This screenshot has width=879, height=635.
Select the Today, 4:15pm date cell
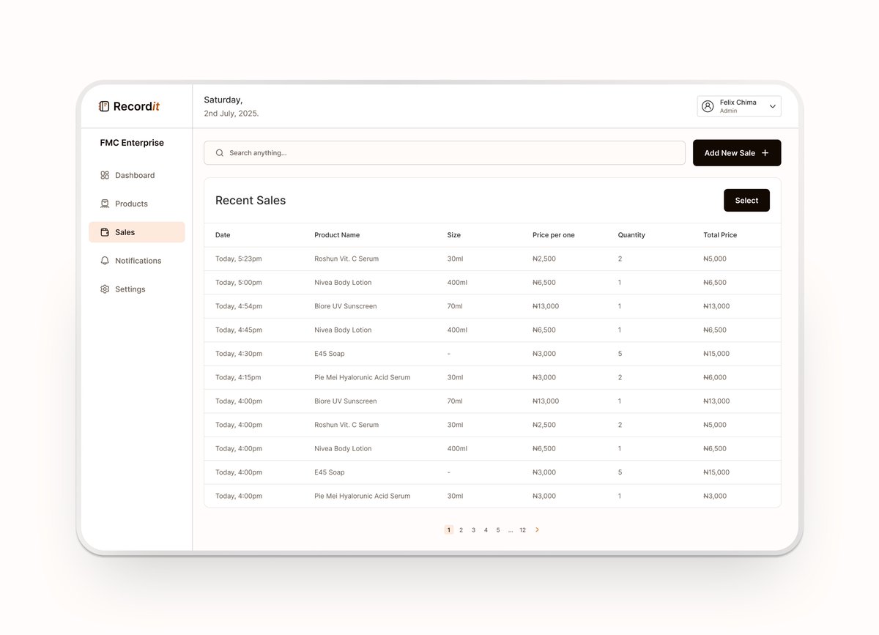click(x=238, y=377)
